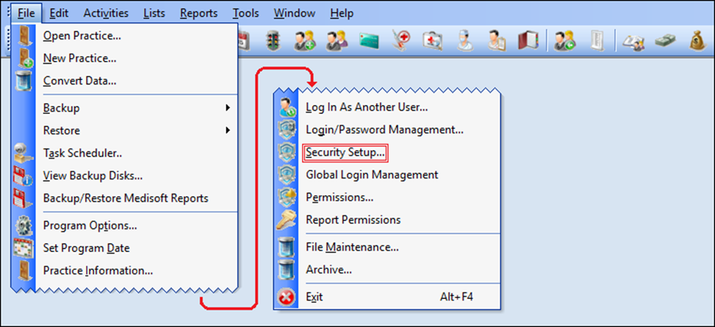Click the first aid kit toolbar icon
This screenshot has height=327, width=715.
point(433,41)
